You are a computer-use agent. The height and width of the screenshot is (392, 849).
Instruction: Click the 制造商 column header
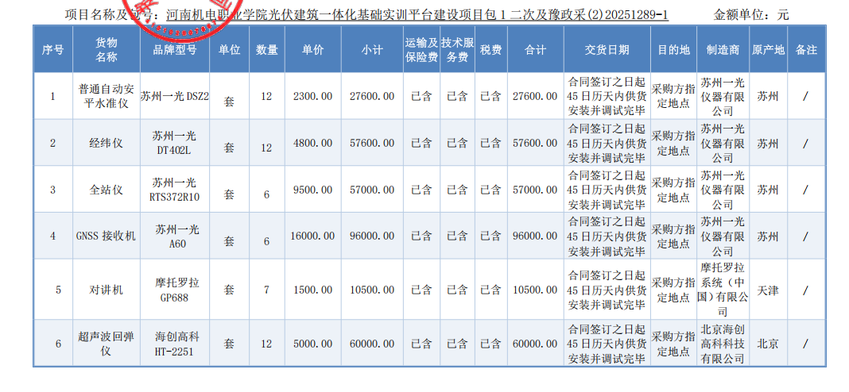pos(723,49)
